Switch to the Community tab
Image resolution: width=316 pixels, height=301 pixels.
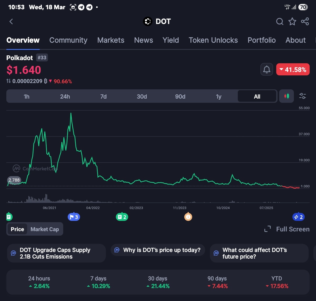point(68,40)
